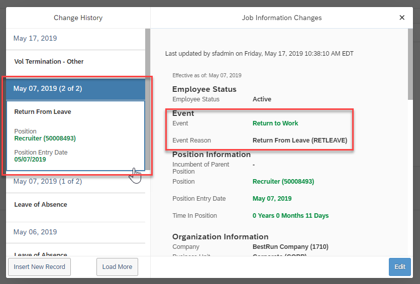Click 0 Years 0 Months 11 Days value
The height and width of the screenshot is (284, 420).
290,216
